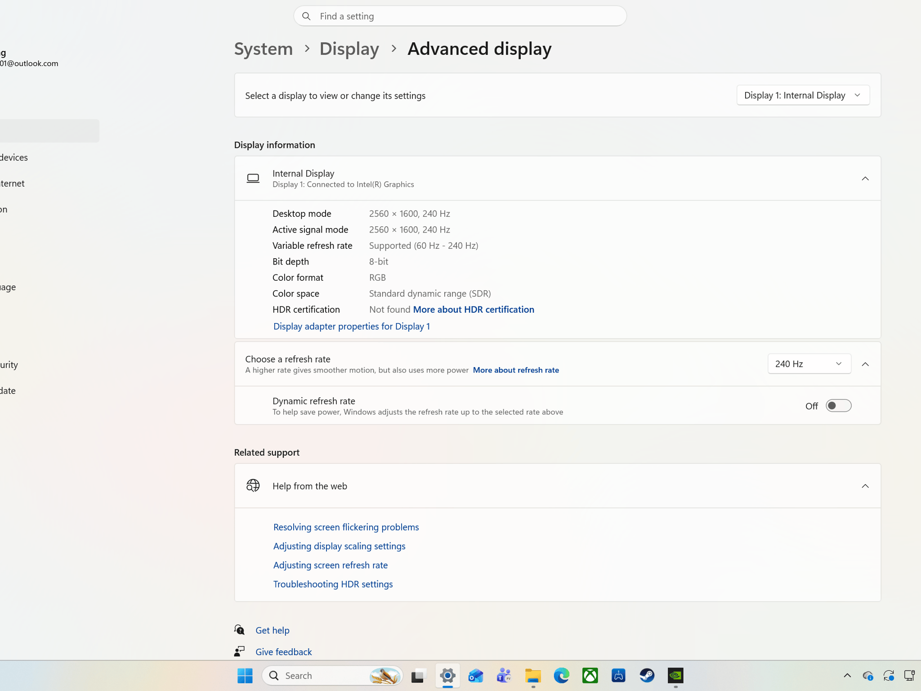Launch Outlook from the taskbar
This screenshot has height=691, width=921.
(476, 675)
